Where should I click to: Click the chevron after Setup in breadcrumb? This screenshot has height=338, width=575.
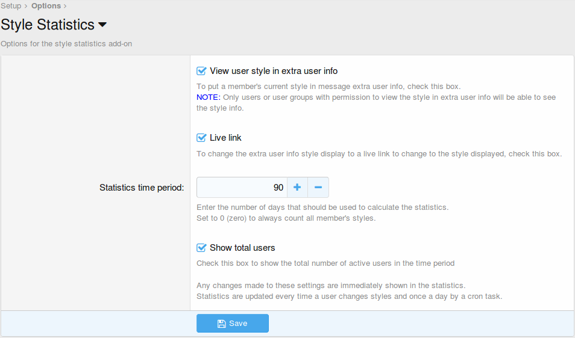click(26, 6)
